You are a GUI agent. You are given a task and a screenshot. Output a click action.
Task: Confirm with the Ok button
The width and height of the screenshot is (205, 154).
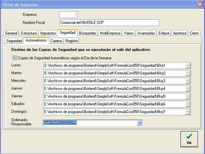(x=189, y=139)
